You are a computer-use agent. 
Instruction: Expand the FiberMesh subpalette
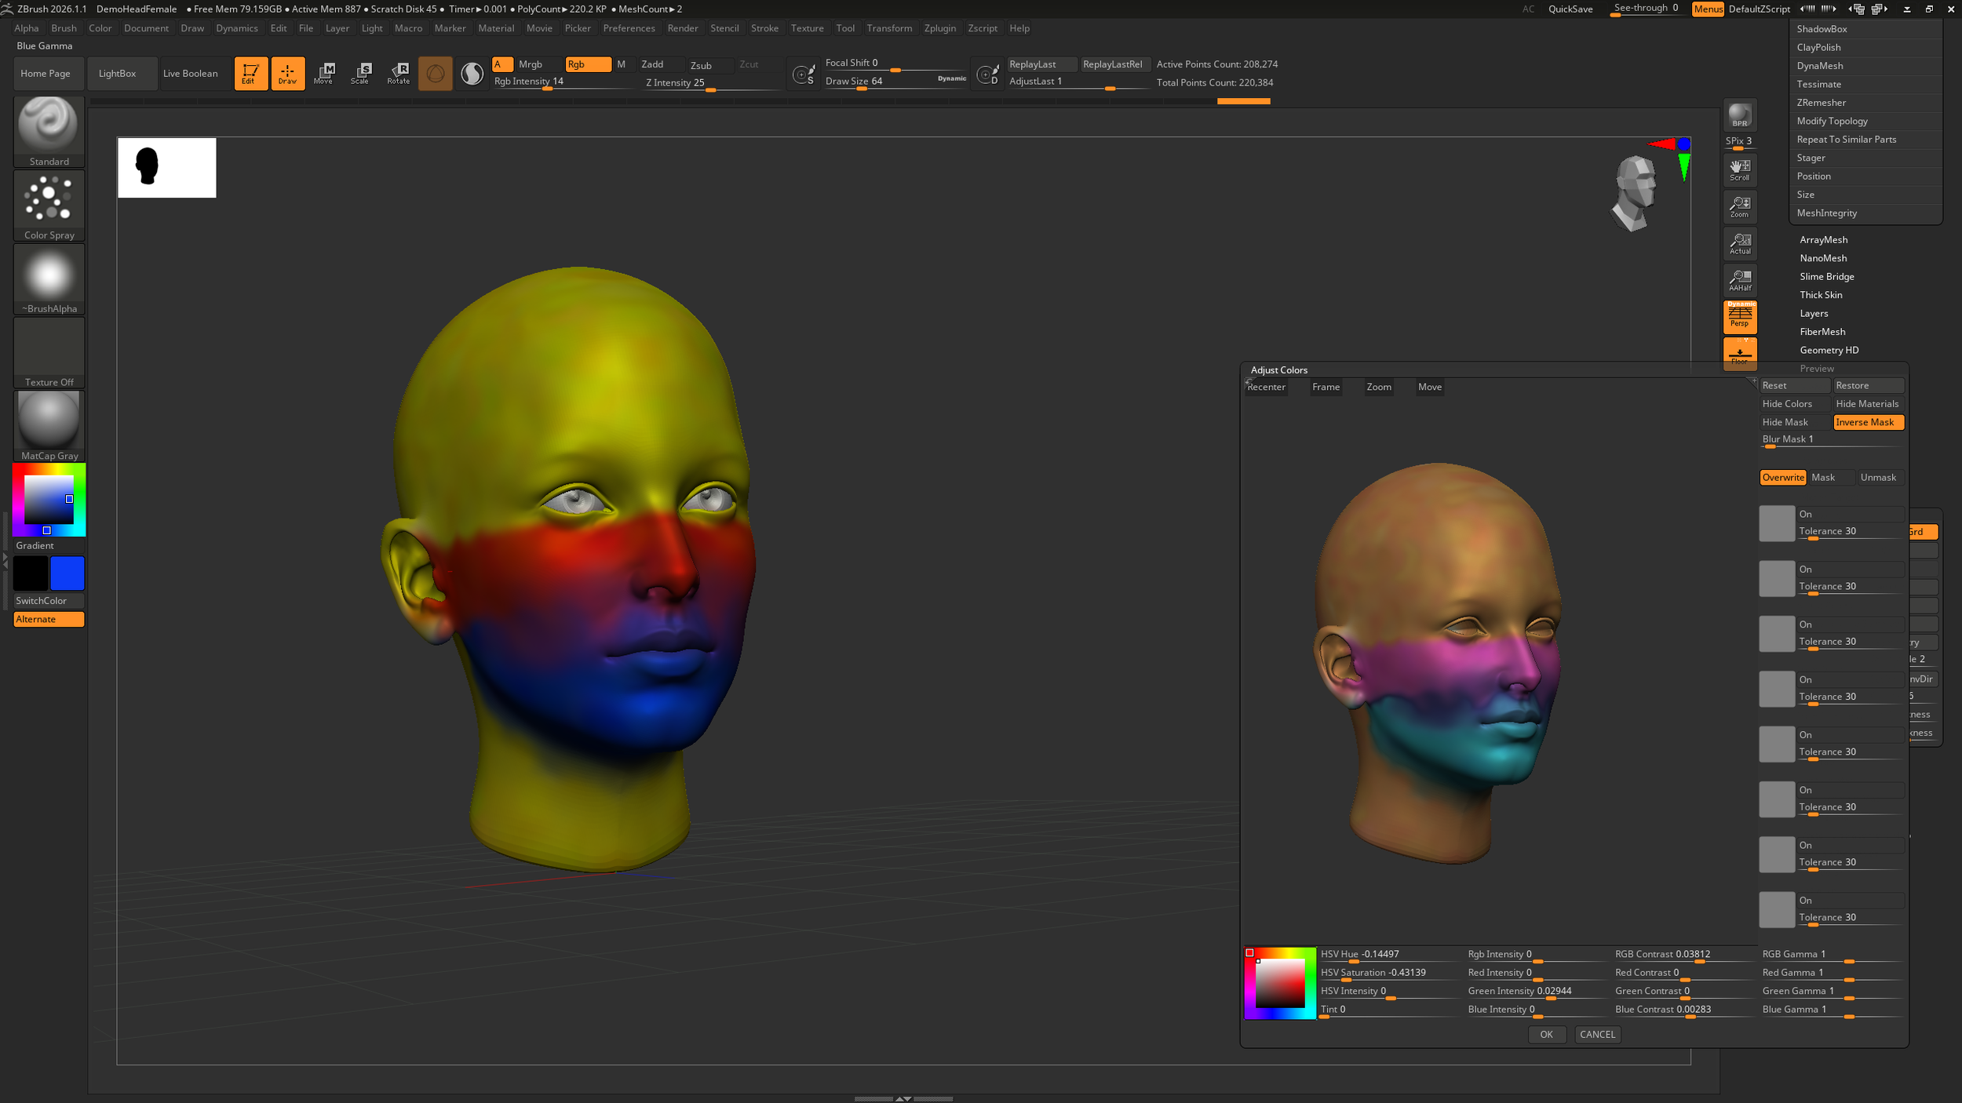tap(1822, 332)
